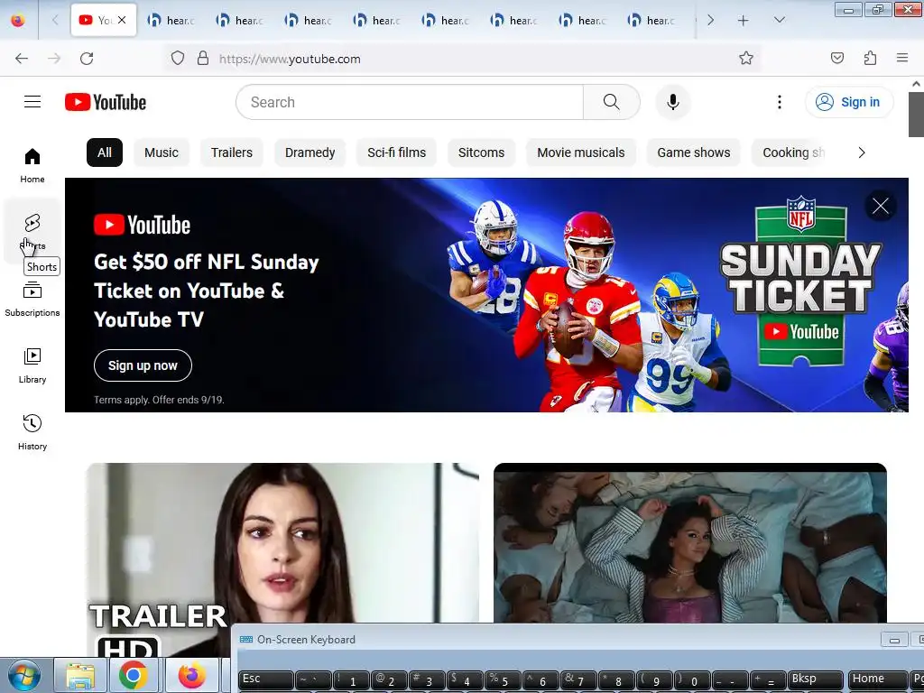924x693 pixels.
Task: Close the YouTube browser tab
Action: coord(122,20)
